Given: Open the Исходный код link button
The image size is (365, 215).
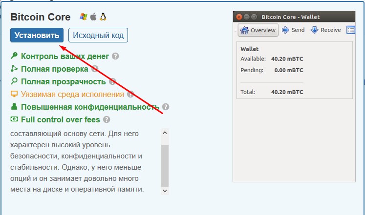Looking at the screenshot, I should click(x=98, y=35).
